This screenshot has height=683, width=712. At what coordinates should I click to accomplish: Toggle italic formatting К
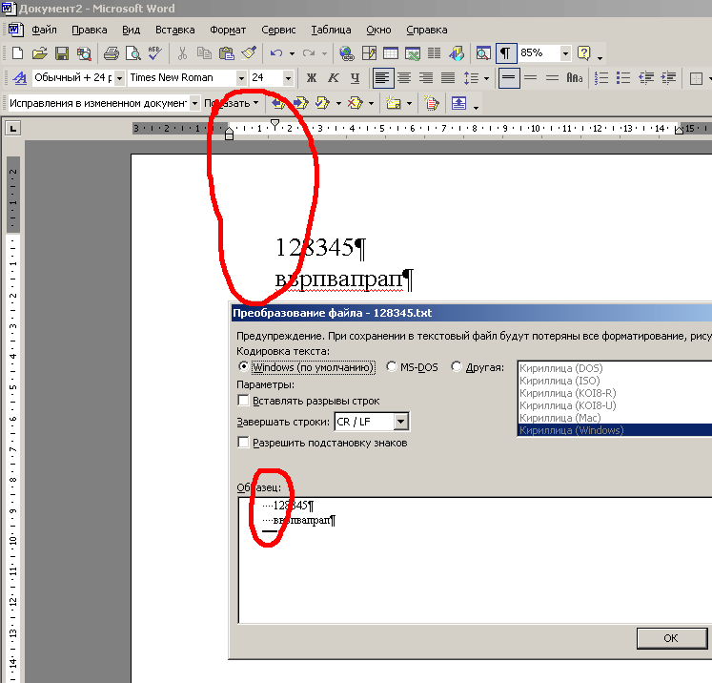(334, 77)
